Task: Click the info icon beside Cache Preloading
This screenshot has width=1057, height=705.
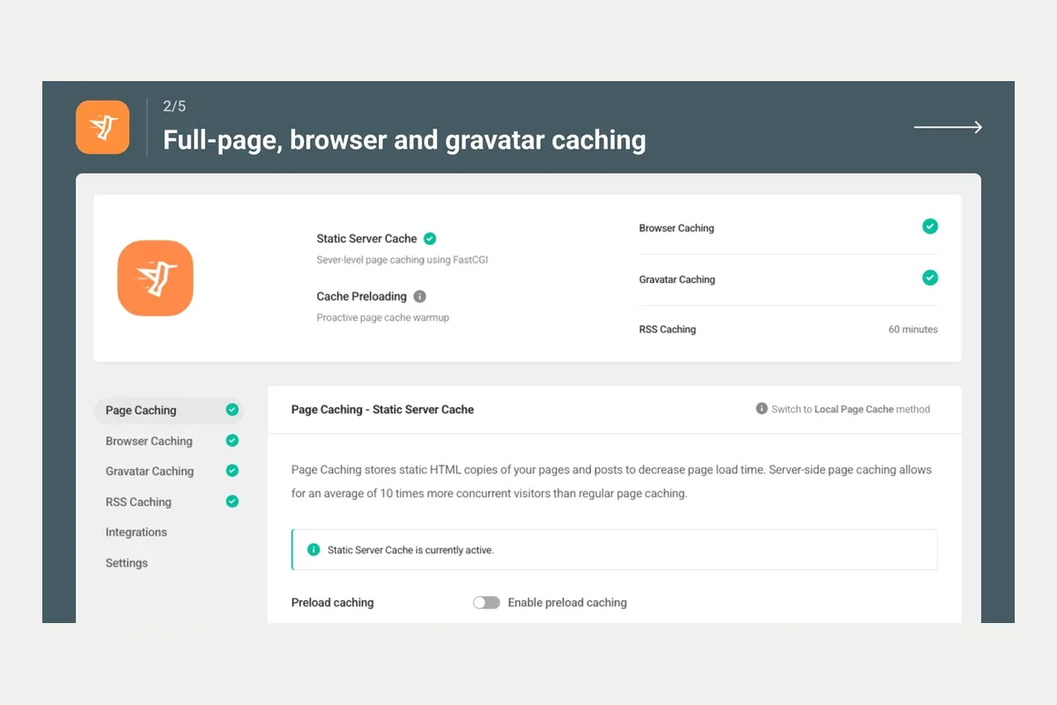Action: point(420,296)
